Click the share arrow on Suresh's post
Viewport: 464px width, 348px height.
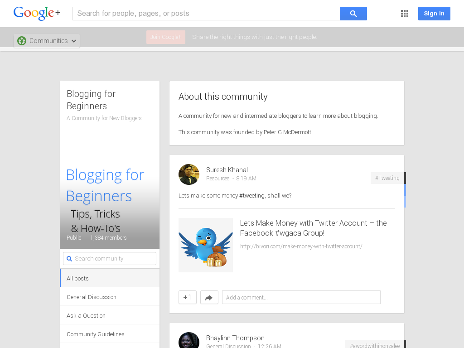(209, 297)
